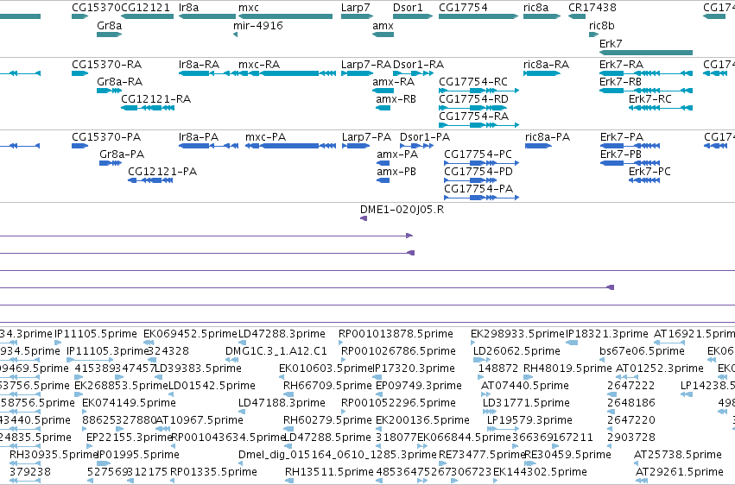This screenshot has width=735, height=485.
Task: Open the amx gene label
Action: click(x=383, y=25)
